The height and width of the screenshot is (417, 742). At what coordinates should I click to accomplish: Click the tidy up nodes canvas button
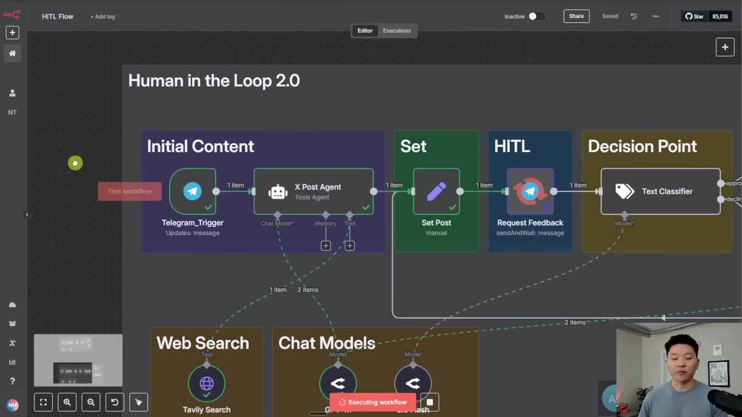[x=139, y=403]
